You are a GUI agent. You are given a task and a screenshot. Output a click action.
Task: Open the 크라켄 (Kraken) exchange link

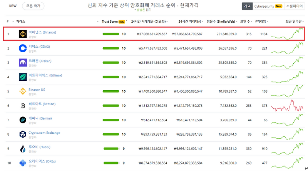[x=40, y=61]
